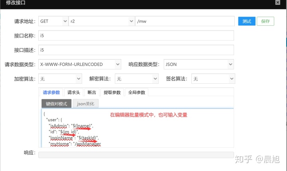Screen dimensions: 287x171
Task: Switch to the 提取参数 tab
Action: click(x=112, y=92)
